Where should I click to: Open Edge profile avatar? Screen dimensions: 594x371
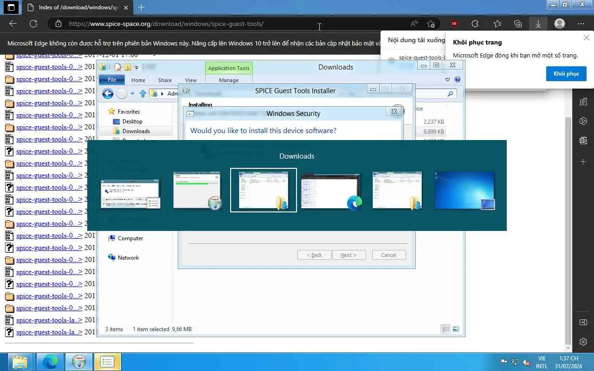tap(560, 24)
